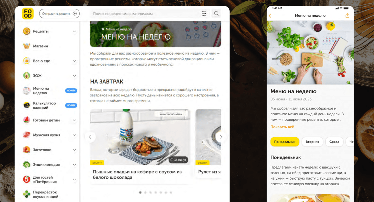Switch to the Среда day tab
The height and width of the screenshot is (202, 374).
(x=334, y=142)
